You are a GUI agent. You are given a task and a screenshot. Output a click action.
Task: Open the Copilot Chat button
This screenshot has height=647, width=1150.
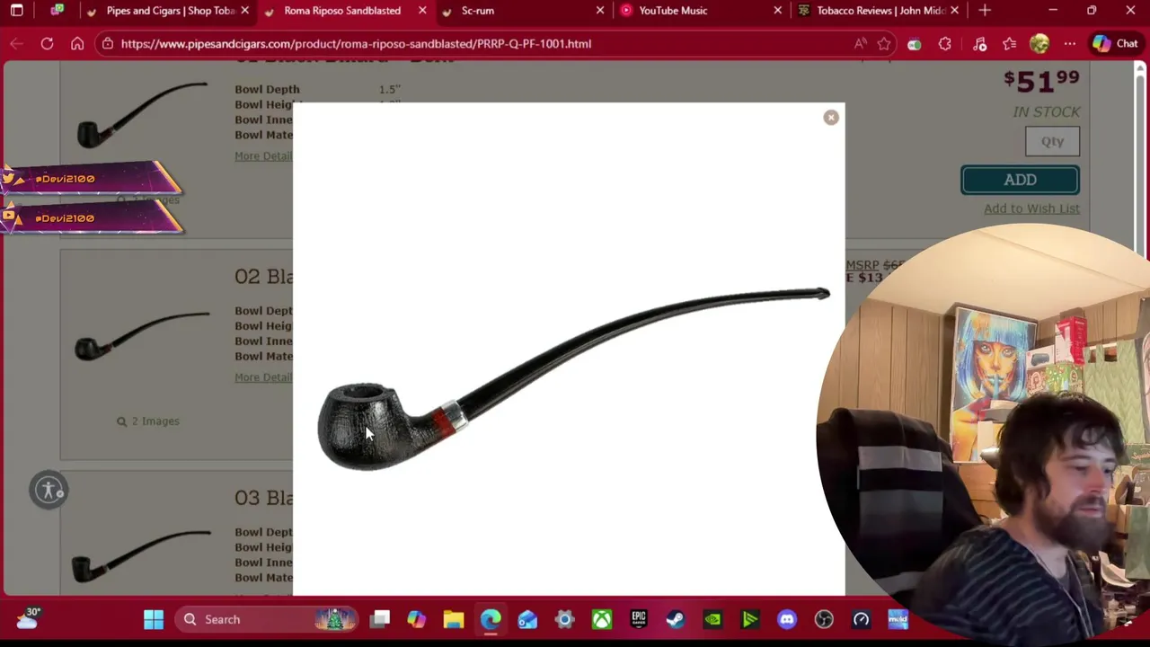(1116, 43)
